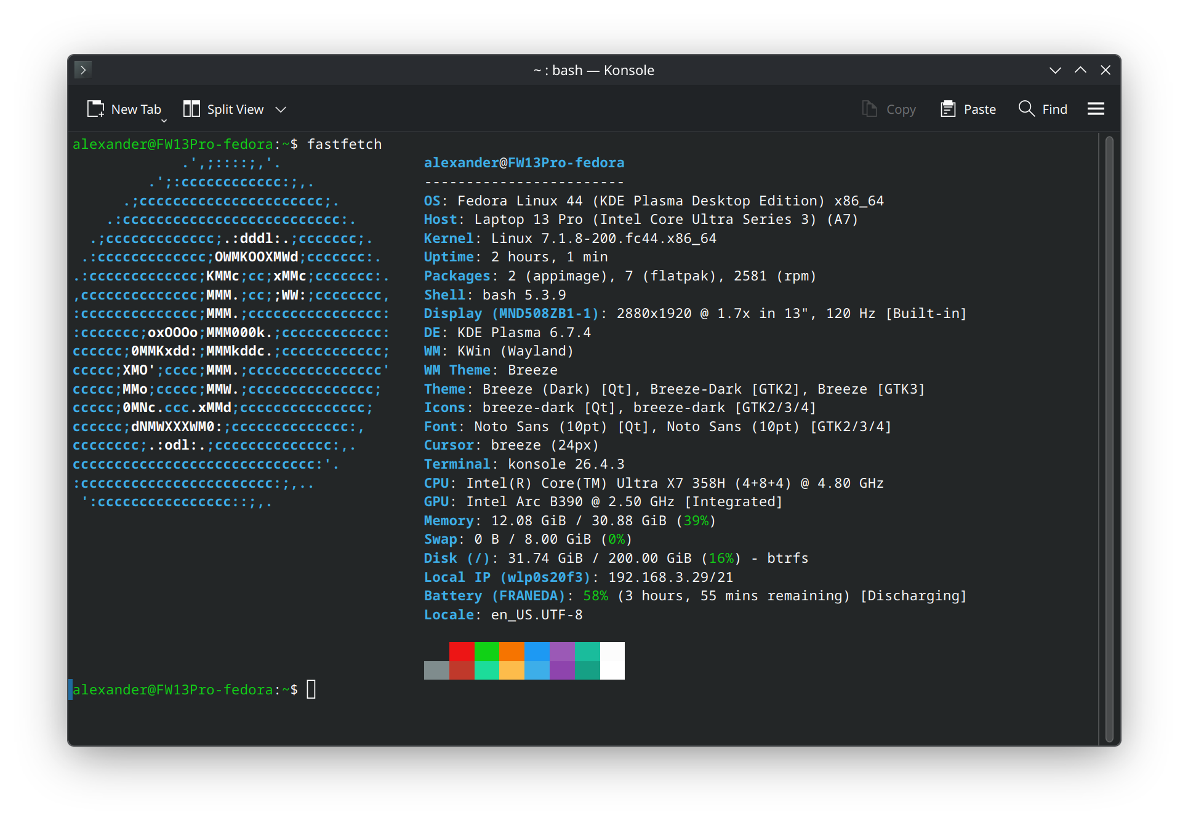Viewport: 1188px width, 826px height.
Task: Click the orange palette block
Action: point(512,651)
